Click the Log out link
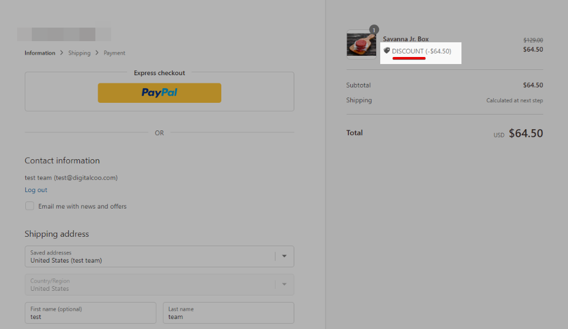Viewport: 568px width, 329px height. click(36, 190)
